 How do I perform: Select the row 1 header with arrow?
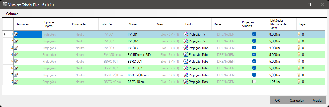8,34
